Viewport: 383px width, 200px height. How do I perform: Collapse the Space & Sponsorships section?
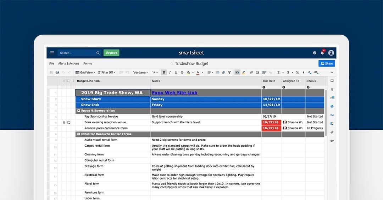coord(79,111)
